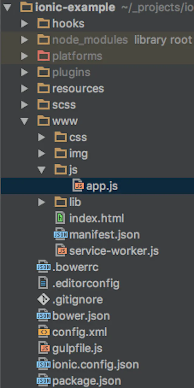Open the .gitignore file name
This screenshot has height=388, width=194.
coord(78,300)
